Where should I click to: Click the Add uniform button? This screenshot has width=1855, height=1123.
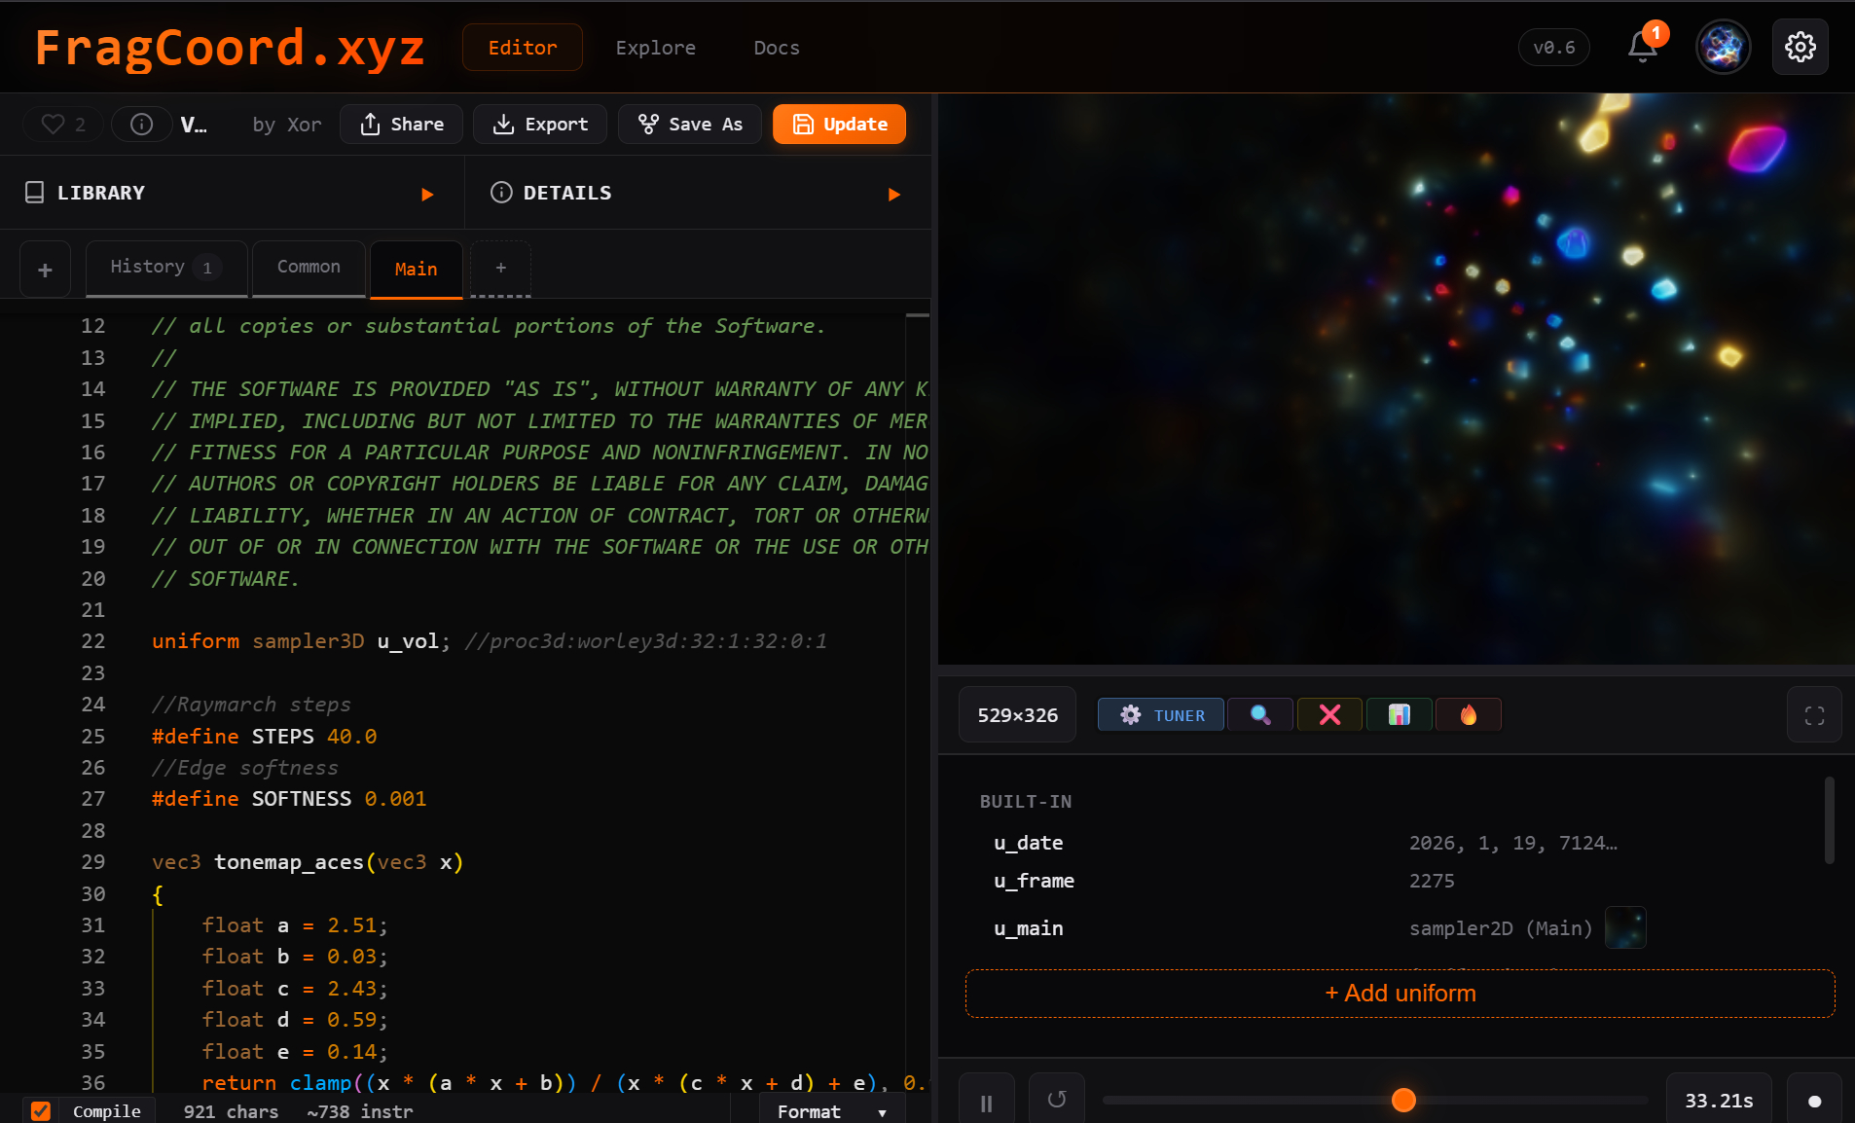(1400, 994)
